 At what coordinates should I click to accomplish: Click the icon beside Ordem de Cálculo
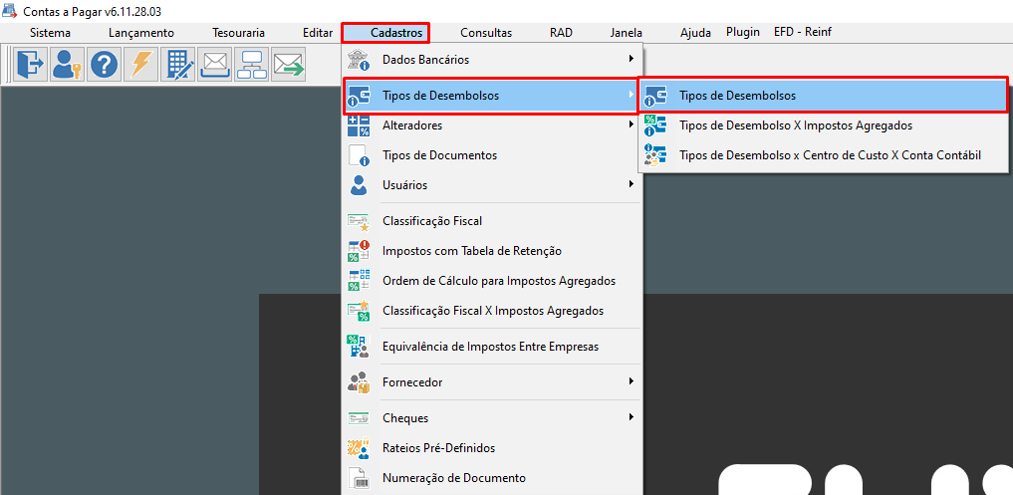click(358, 281)
